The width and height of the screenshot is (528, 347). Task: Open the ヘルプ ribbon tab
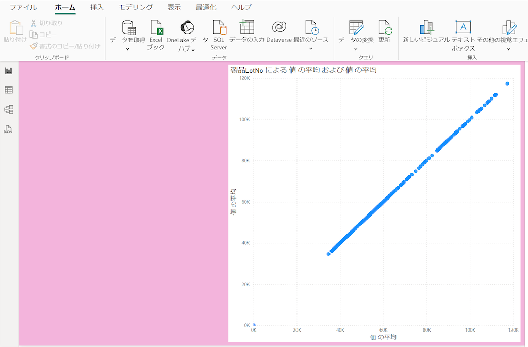click(x=241, y=7)
